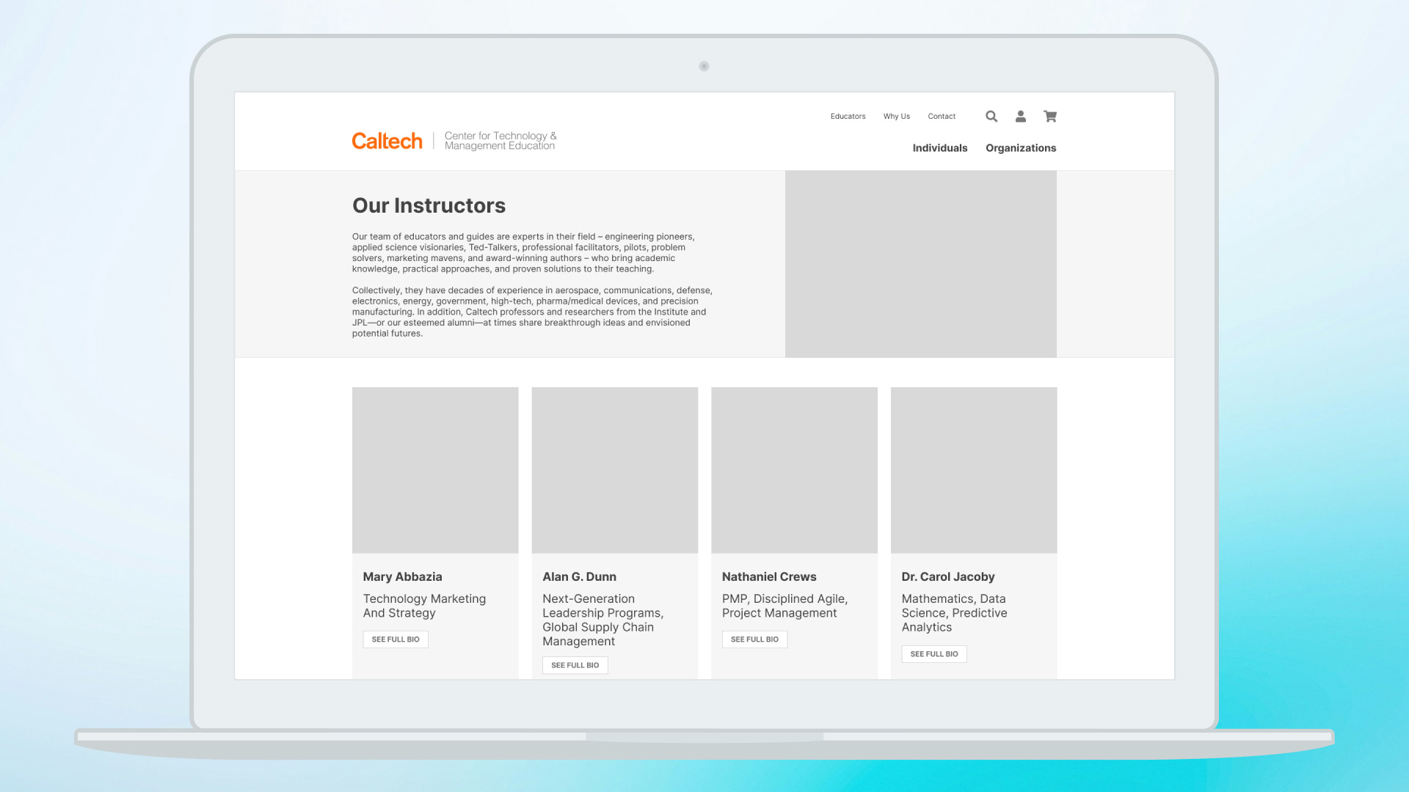The width and height of the screenshot is (1409, 792).
Task: Click Mary Abbazia's photo placeholder
Action: tap(435, 470)
